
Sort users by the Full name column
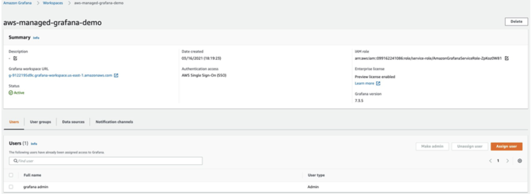32,175
